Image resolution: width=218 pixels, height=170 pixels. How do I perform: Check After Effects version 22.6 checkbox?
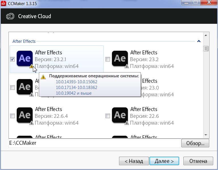pos(108,116)
